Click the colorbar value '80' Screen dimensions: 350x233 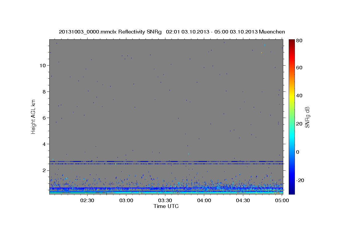click(x=299, y=41)
